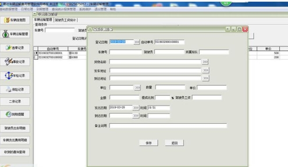Focus the 自动单号 field in dialog
Viewport: 288px width, 167px height.
pos(169,42)
